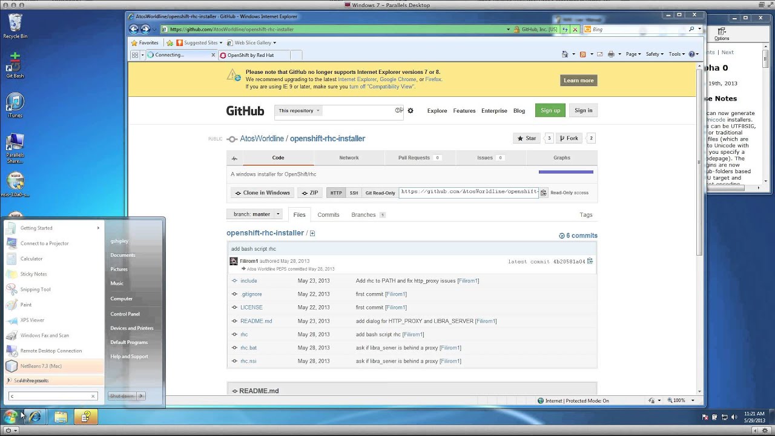Switch to the Commits tab
775x436 pixels.
click(x=328, y=215)
